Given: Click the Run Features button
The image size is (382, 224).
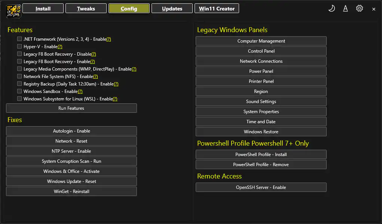Looking at the screenshot, I should 71,108.
